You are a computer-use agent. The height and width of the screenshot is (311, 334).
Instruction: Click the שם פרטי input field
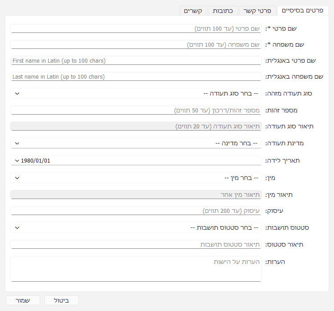point(136,28)
